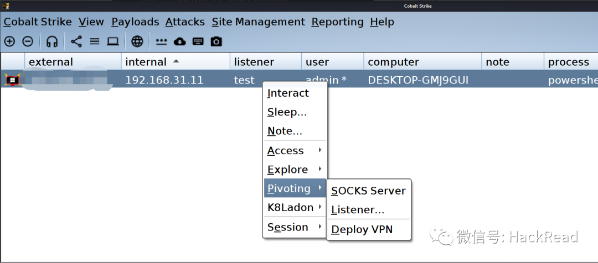Sort by the note column header

pos(513,62)
